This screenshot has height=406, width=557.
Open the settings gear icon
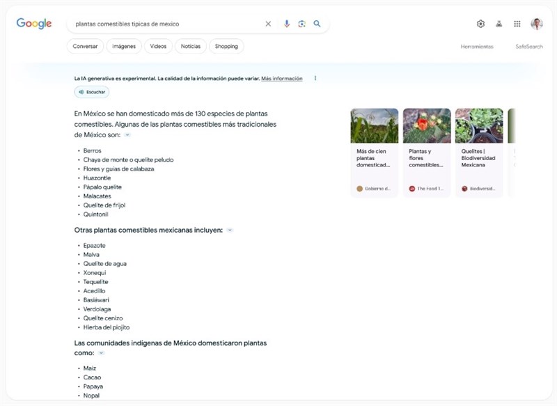pos(480,24)
